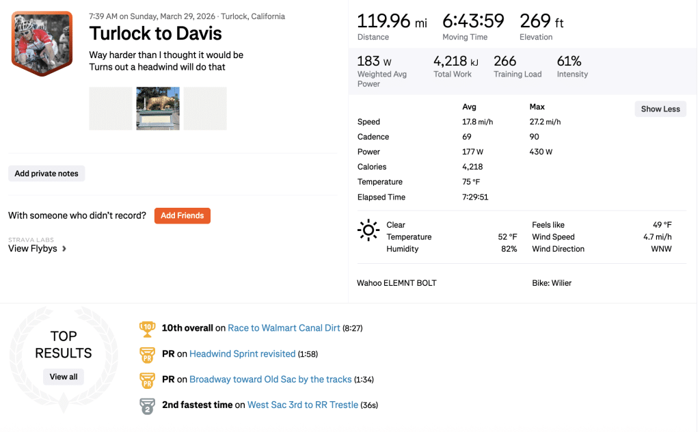The image size is (700, 432).
Task: Open Race to Walmart Canal Dirt segment
Action: pyautogui.click(x=284, y=328)
